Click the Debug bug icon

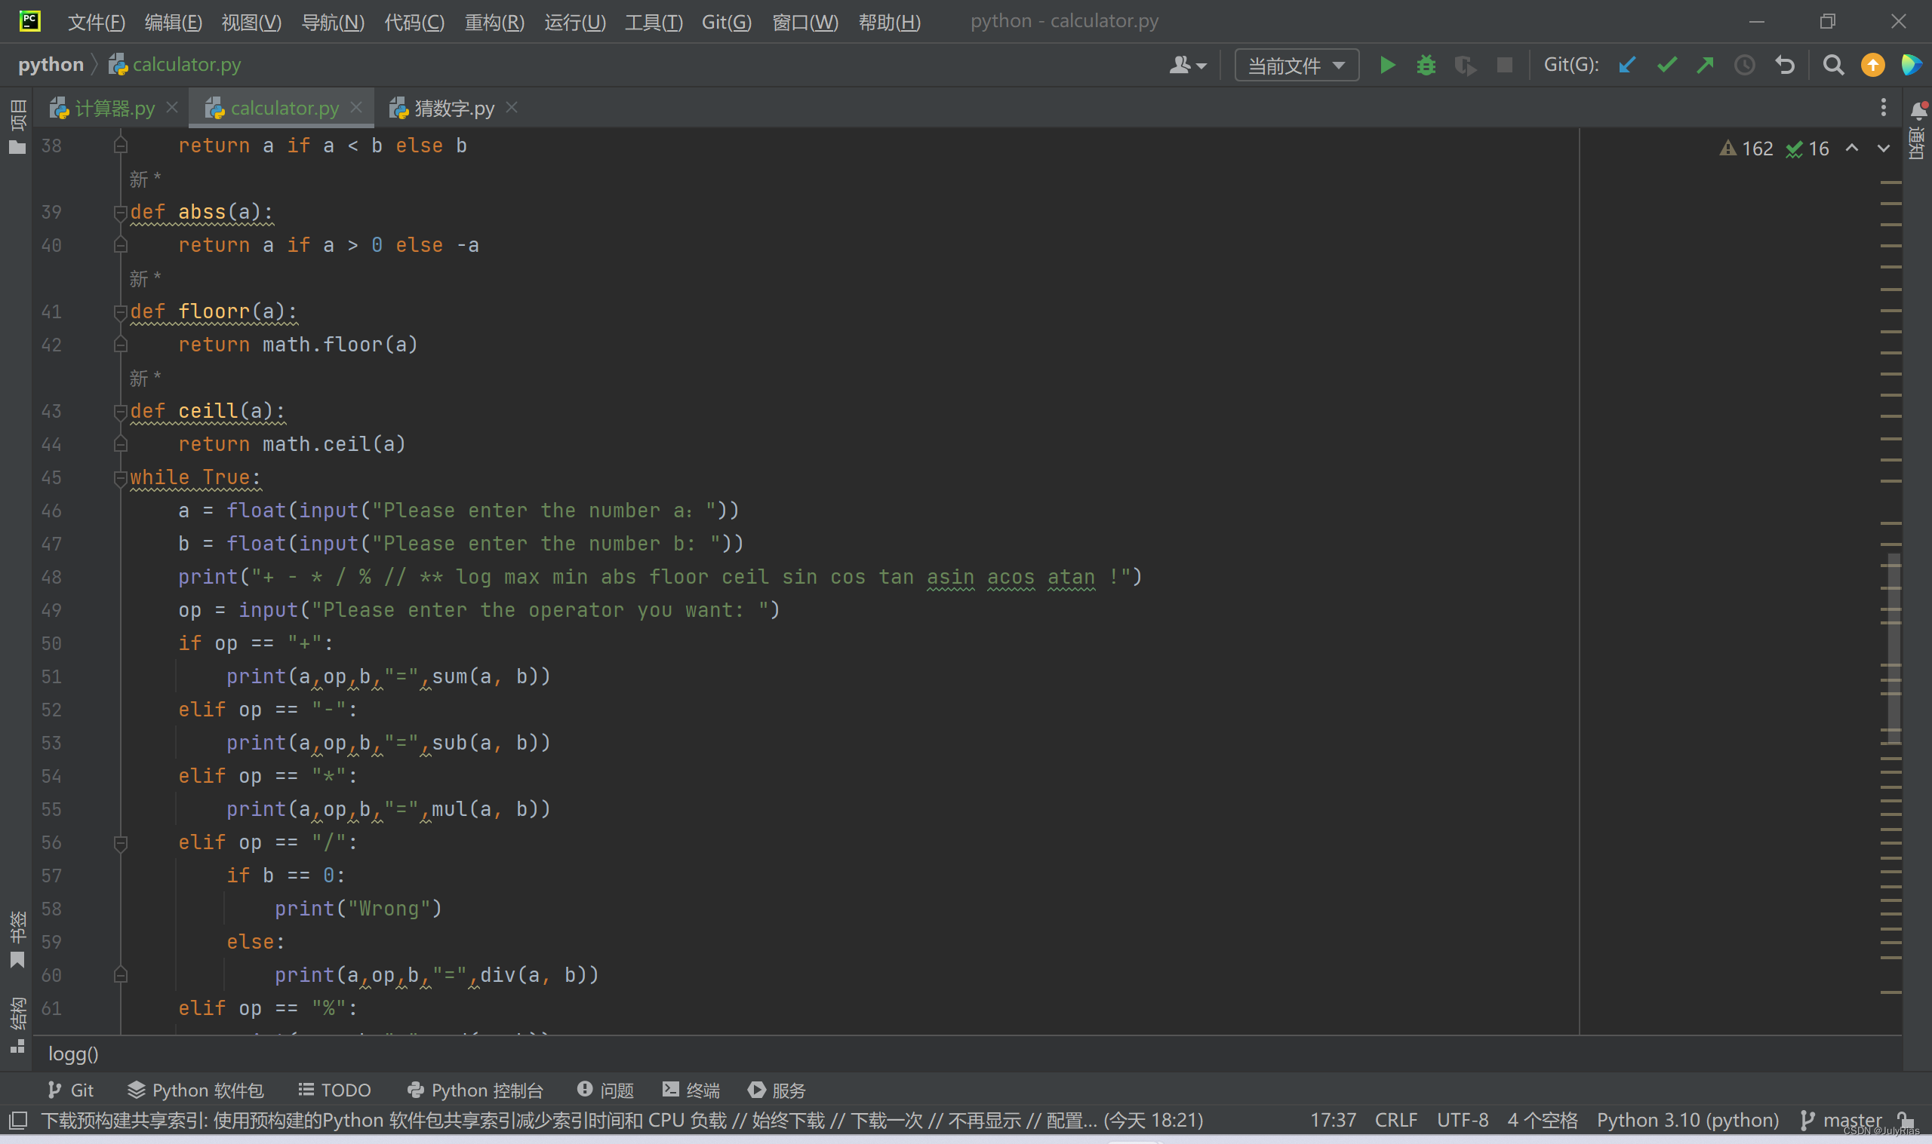pyautogui.click(x=1426, y=66)
